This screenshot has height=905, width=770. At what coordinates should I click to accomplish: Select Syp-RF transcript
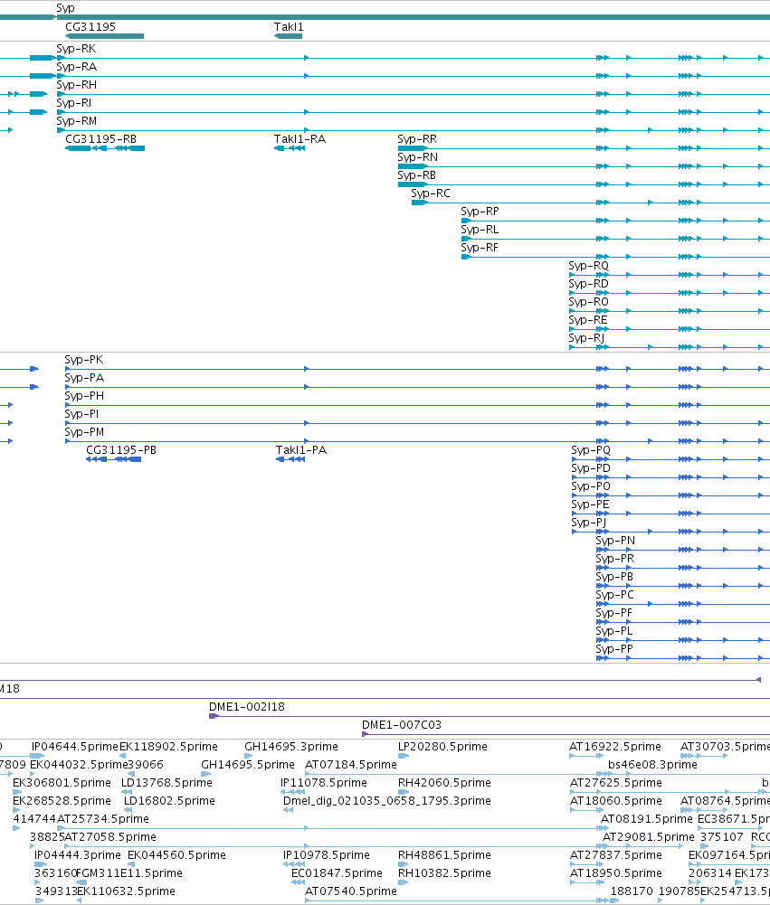point(480,248)
